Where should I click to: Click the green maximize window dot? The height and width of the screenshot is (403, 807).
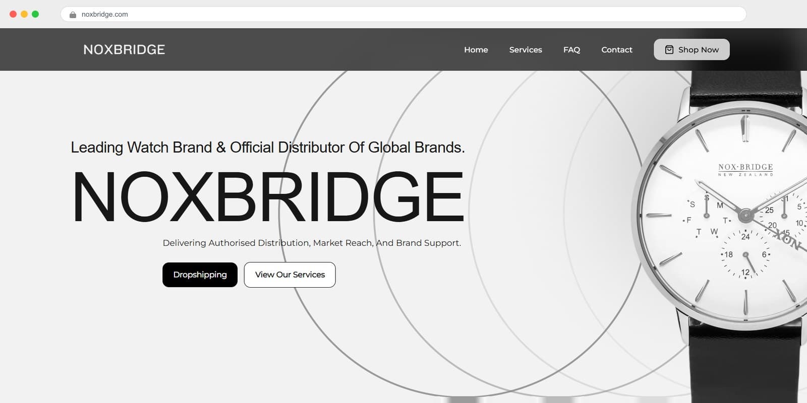click(x=35, y=14)
